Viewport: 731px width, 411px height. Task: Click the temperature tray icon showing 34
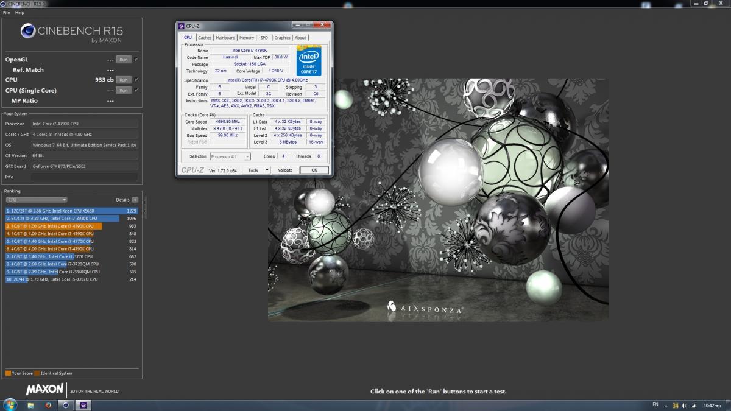pyautogui.click(x=676, y=406)
